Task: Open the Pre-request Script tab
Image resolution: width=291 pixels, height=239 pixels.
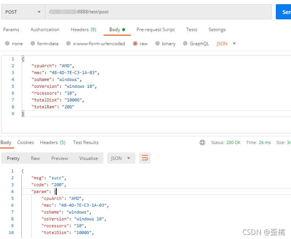Action: (156, 30)
